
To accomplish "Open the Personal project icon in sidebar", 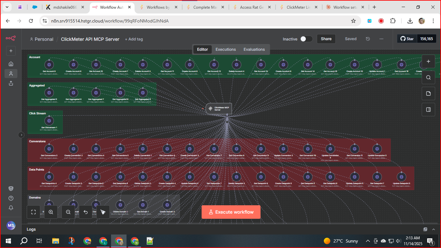I will click(11, 74).
